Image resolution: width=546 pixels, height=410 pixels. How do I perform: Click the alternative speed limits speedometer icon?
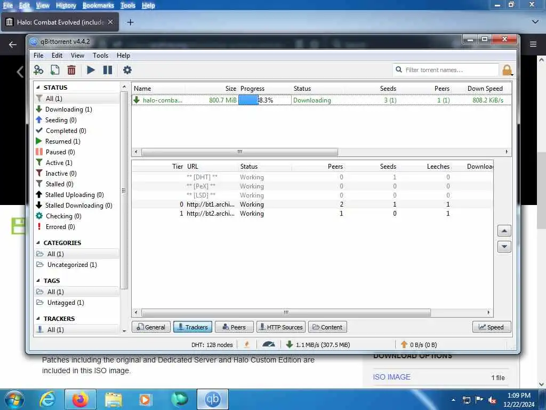[269, 344]
